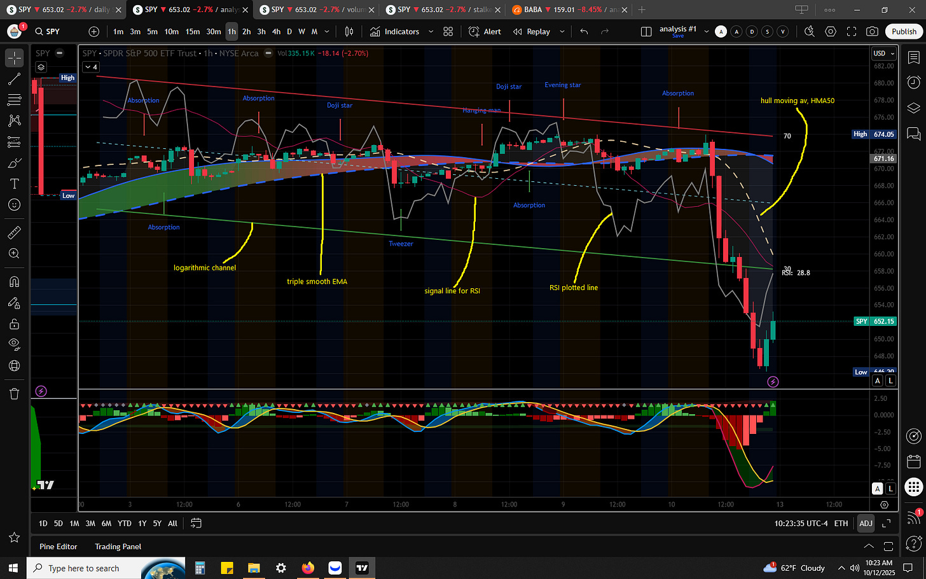Screen dimensions: 926x579
Task: Open chart settings hexagon icon
Action: click(831, 31)
